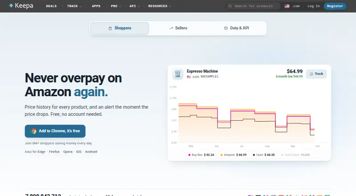Click the black Used color dot
This screenshot has height=196, width=356.
254,155
